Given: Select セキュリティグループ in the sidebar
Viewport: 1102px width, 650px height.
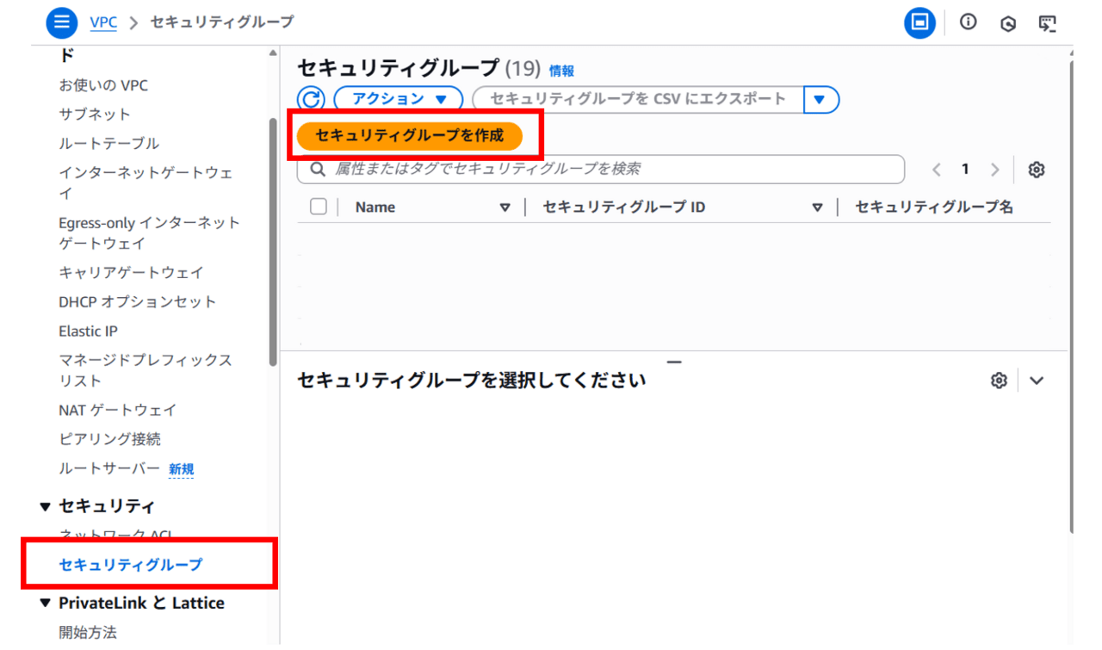Looking at the screenshot, I should [x=130, y=565].
